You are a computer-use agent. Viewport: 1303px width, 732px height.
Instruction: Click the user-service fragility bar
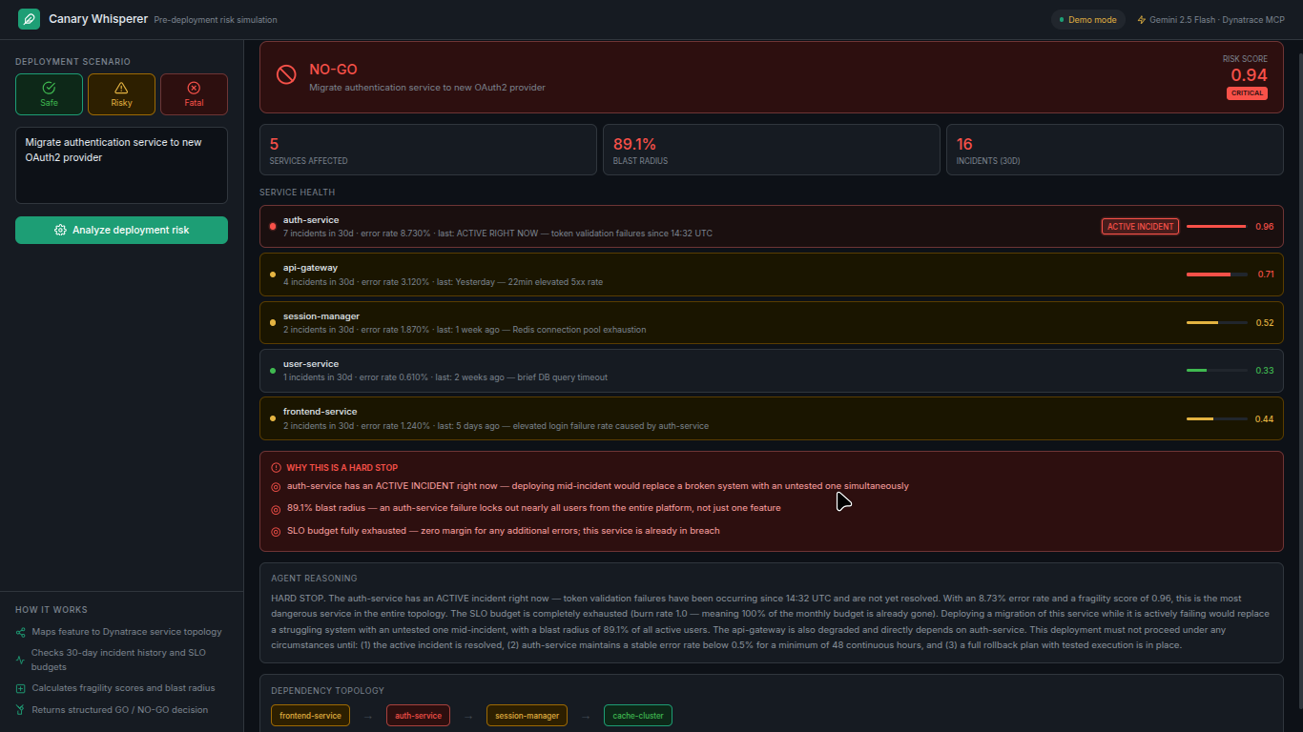pyautogui.click(x=1216, y=371)
